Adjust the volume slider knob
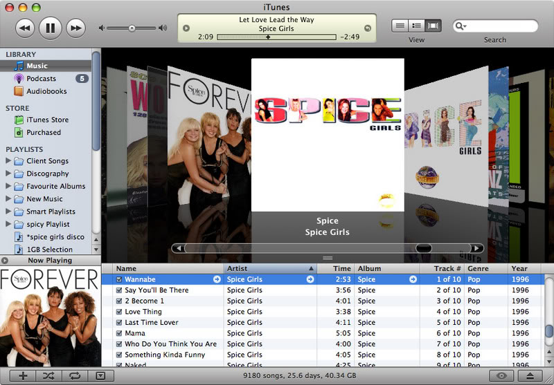The width and height of the screenshot is (554, 385). 132,28
